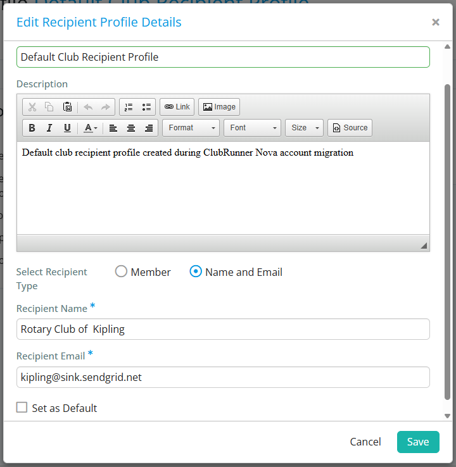The height and width of the screenshot is (467, 456).
Task: Click the Image button in toolbar
Action: pos(219,107)
